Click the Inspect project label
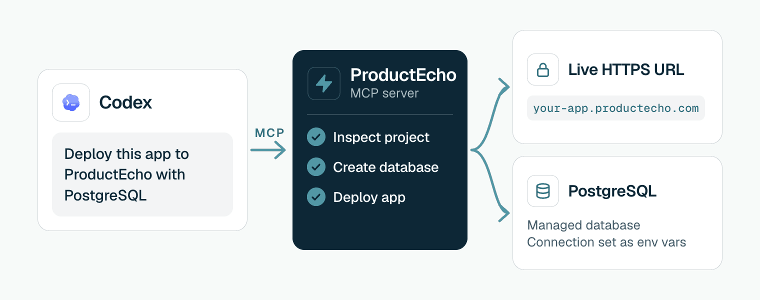 click(x=381, y=137)
